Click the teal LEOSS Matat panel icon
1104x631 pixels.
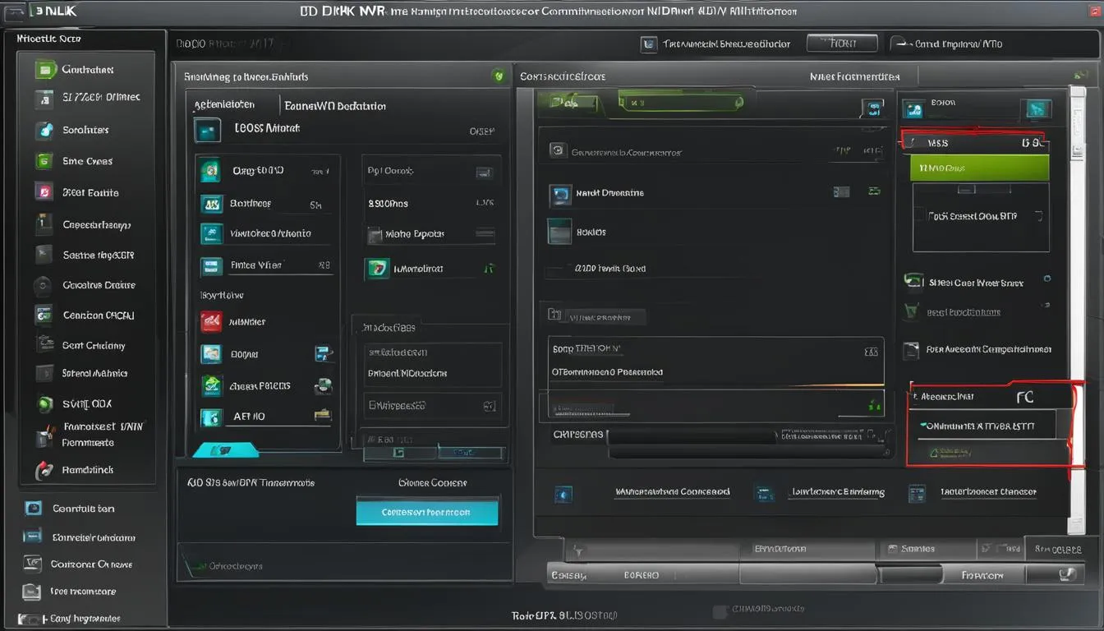pyautogui.click(x=207, y=130)
